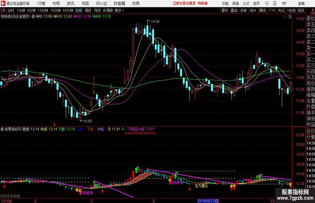This screenshot has height=203, width=315.
Task: Open the 多周期 multi-period view
Action: coord(107,10)
